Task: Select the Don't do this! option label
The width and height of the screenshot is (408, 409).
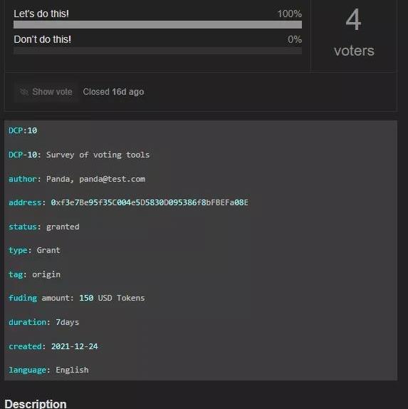Action: tap(42, 39)
